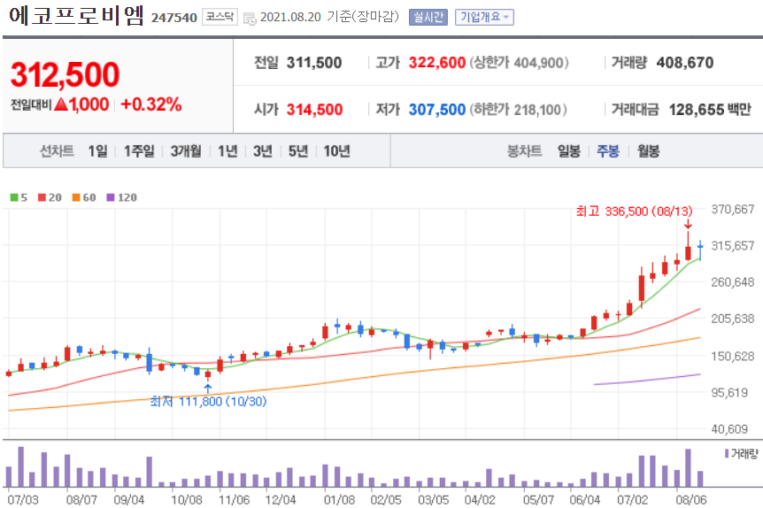Screen dimensions: 763x508
Task: Select the 1일 line chart tab
Action: (97, 151)
